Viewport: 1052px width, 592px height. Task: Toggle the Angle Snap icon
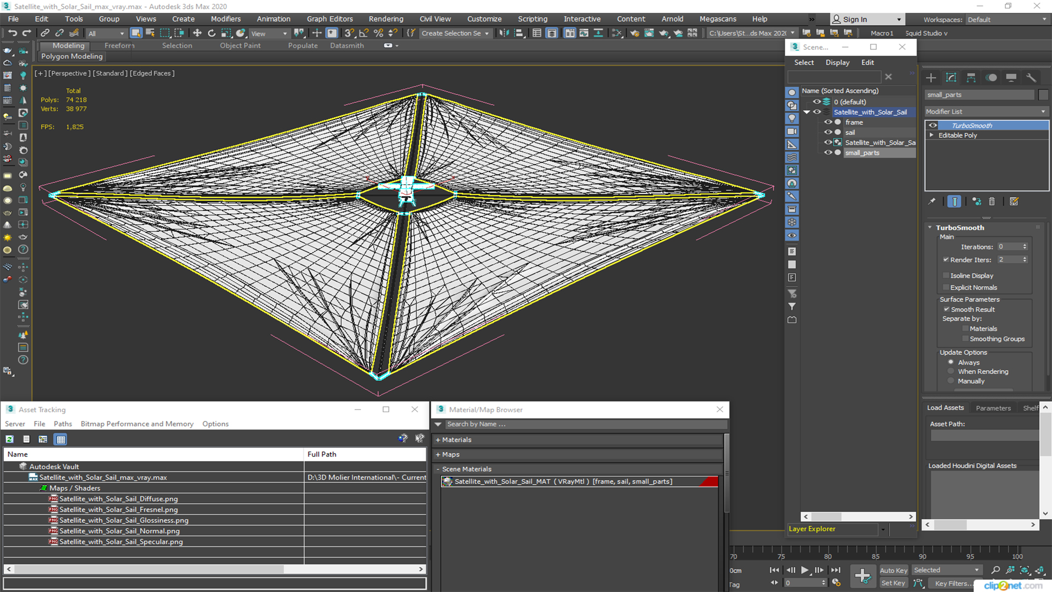tap(364, 33)
